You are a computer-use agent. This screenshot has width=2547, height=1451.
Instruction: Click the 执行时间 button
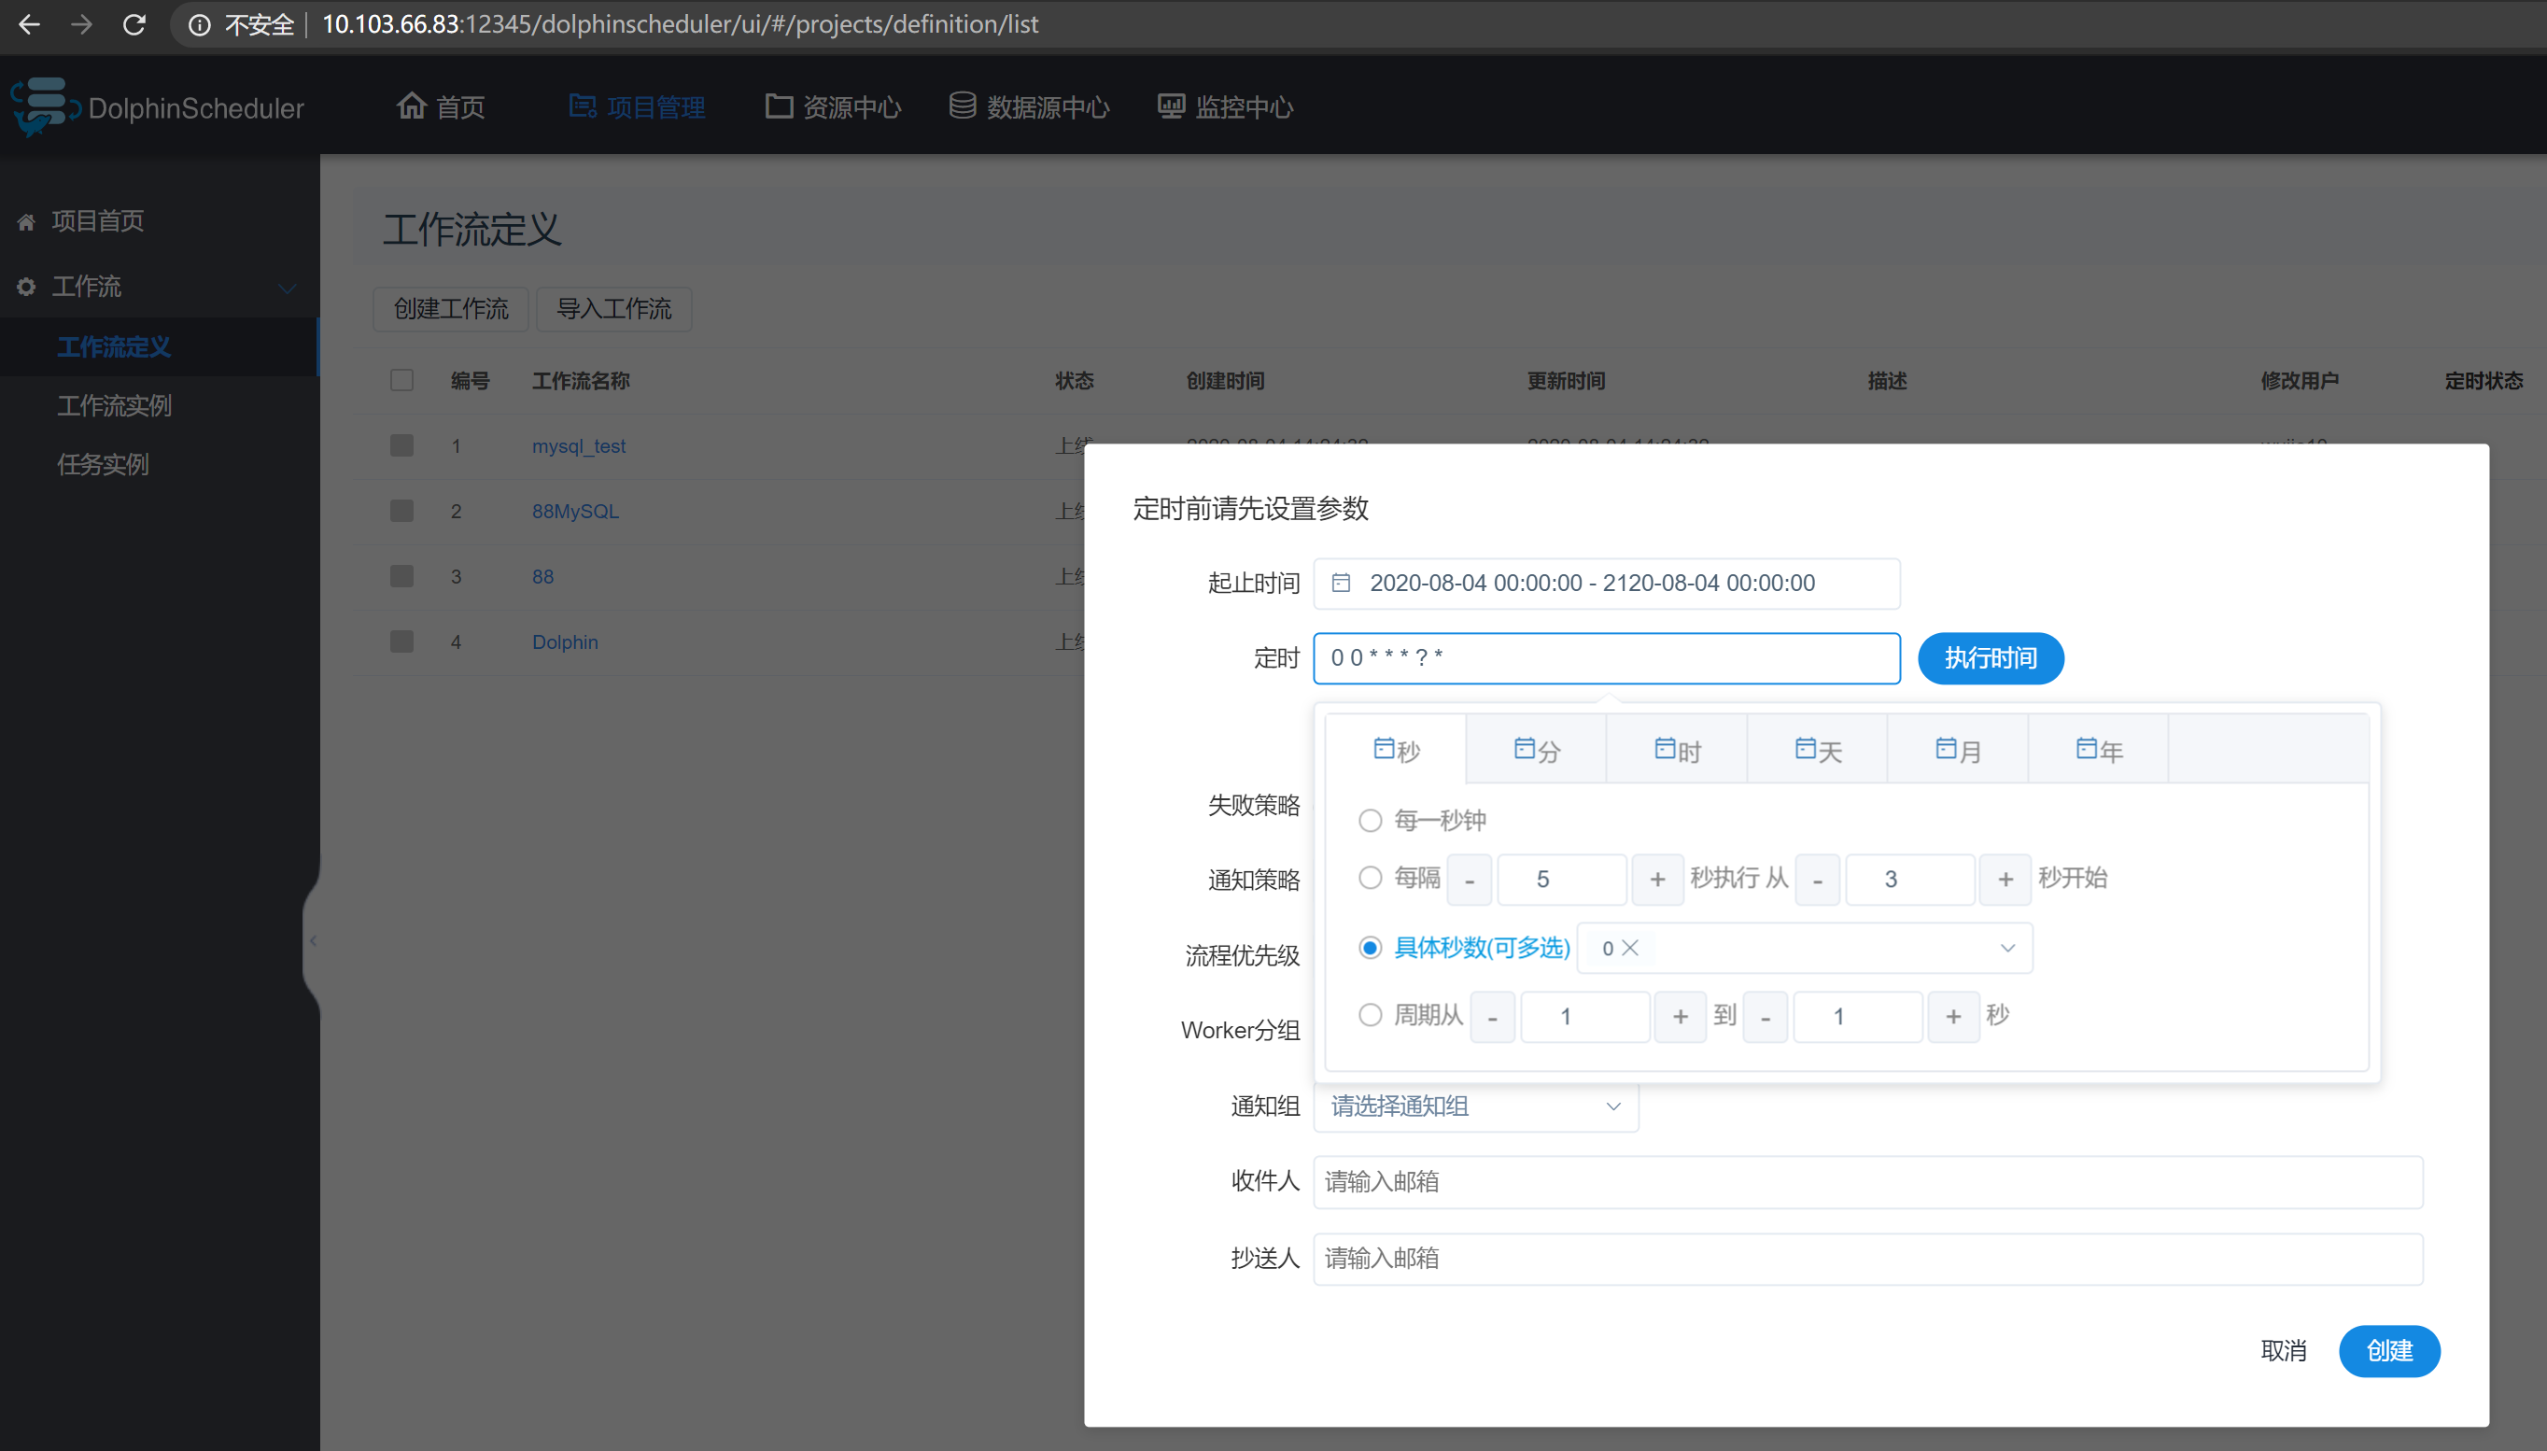click(x=1990, y=657)
